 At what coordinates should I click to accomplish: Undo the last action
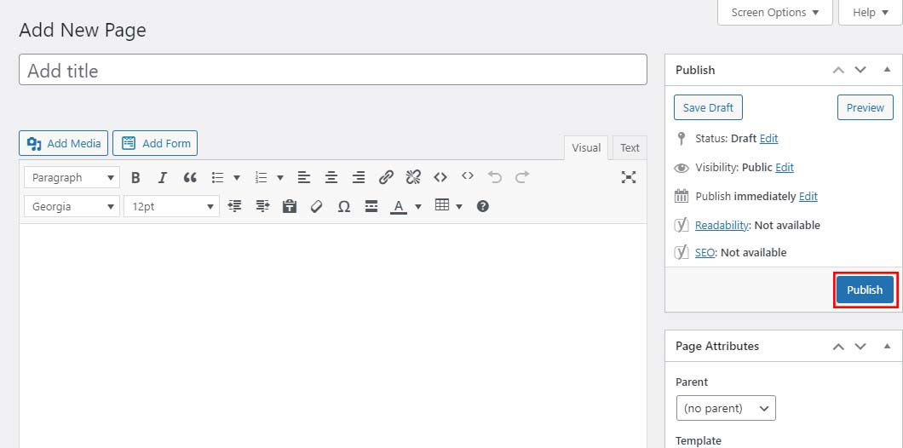[495, 177]
